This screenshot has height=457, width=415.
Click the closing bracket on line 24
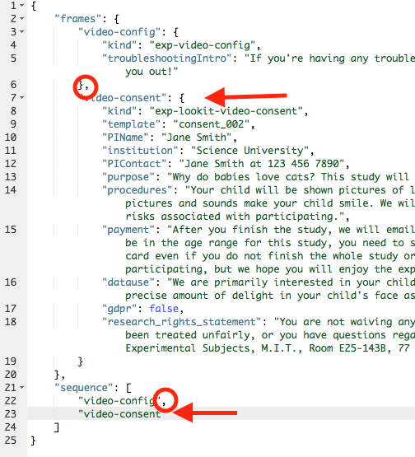[x=57, y=427]
